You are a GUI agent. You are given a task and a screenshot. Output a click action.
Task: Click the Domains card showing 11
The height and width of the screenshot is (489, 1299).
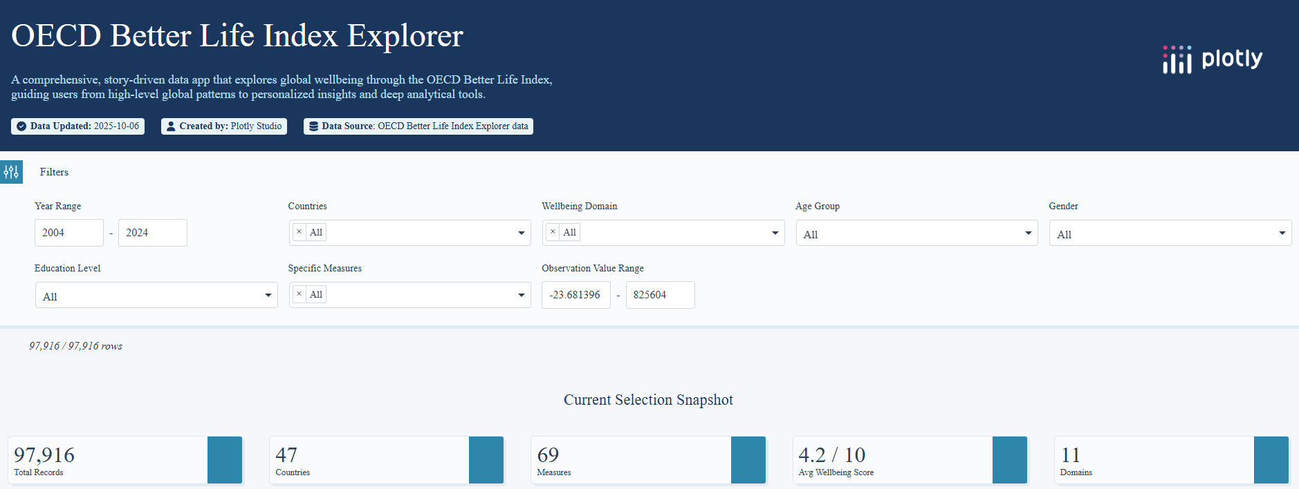pos(1172,460)
